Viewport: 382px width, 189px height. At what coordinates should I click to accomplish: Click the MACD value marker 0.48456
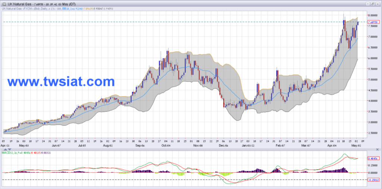pyautogui.click(x=373, y=158)
